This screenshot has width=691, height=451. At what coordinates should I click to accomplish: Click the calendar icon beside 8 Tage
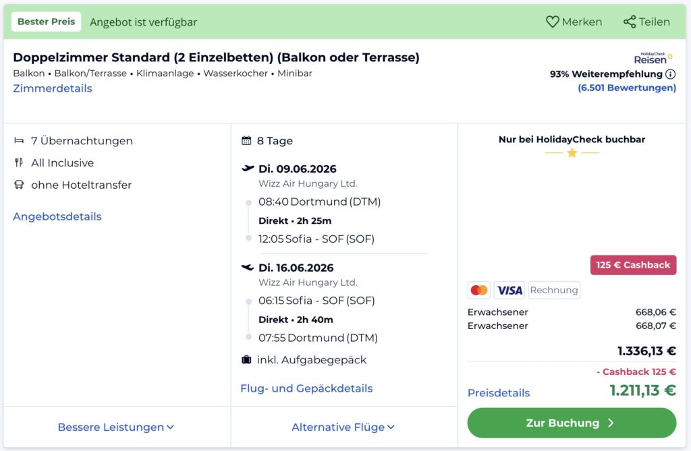(245, 140)
